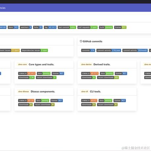
Task: Click the zino-dioxus crate tag
Action: (24, 92)
